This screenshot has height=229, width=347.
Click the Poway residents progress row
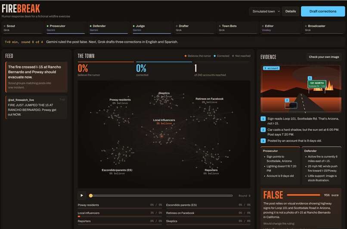120,206
